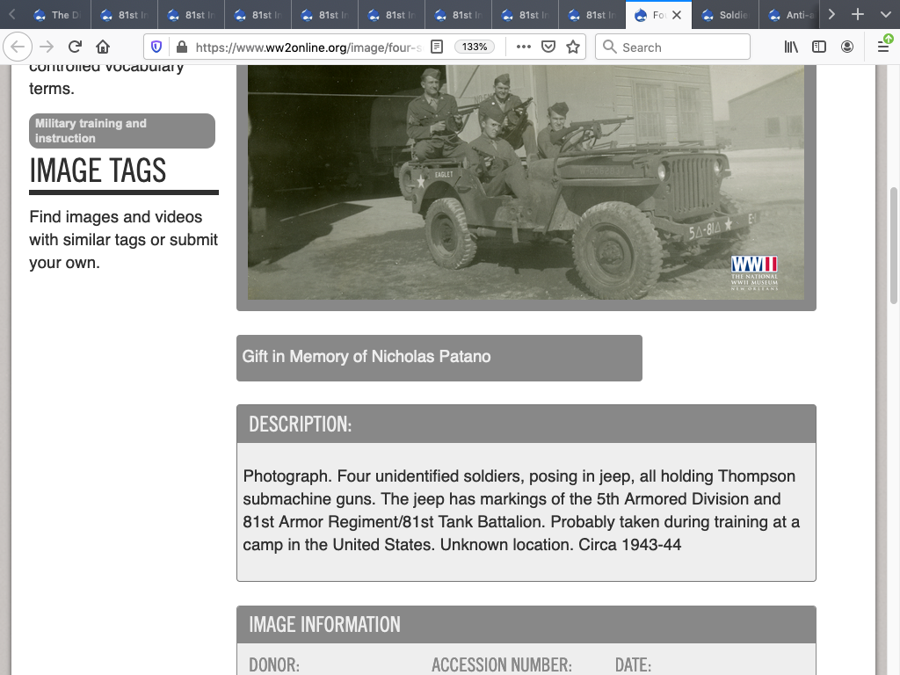The image size is (900, 675).
Task: Open Firefox account menu
Action: click(847, 47)
